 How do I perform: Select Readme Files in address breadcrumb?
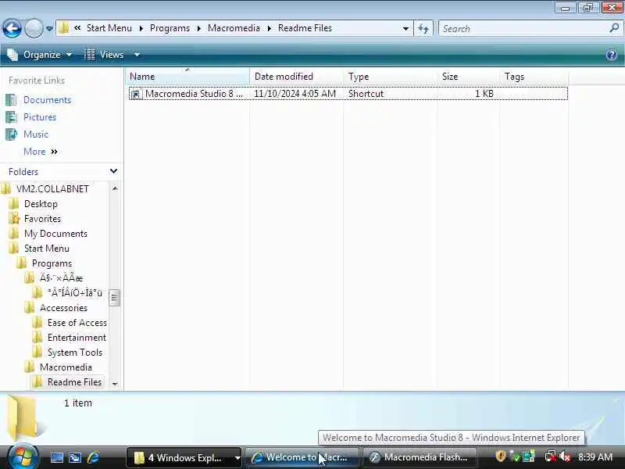pos(305,28)
